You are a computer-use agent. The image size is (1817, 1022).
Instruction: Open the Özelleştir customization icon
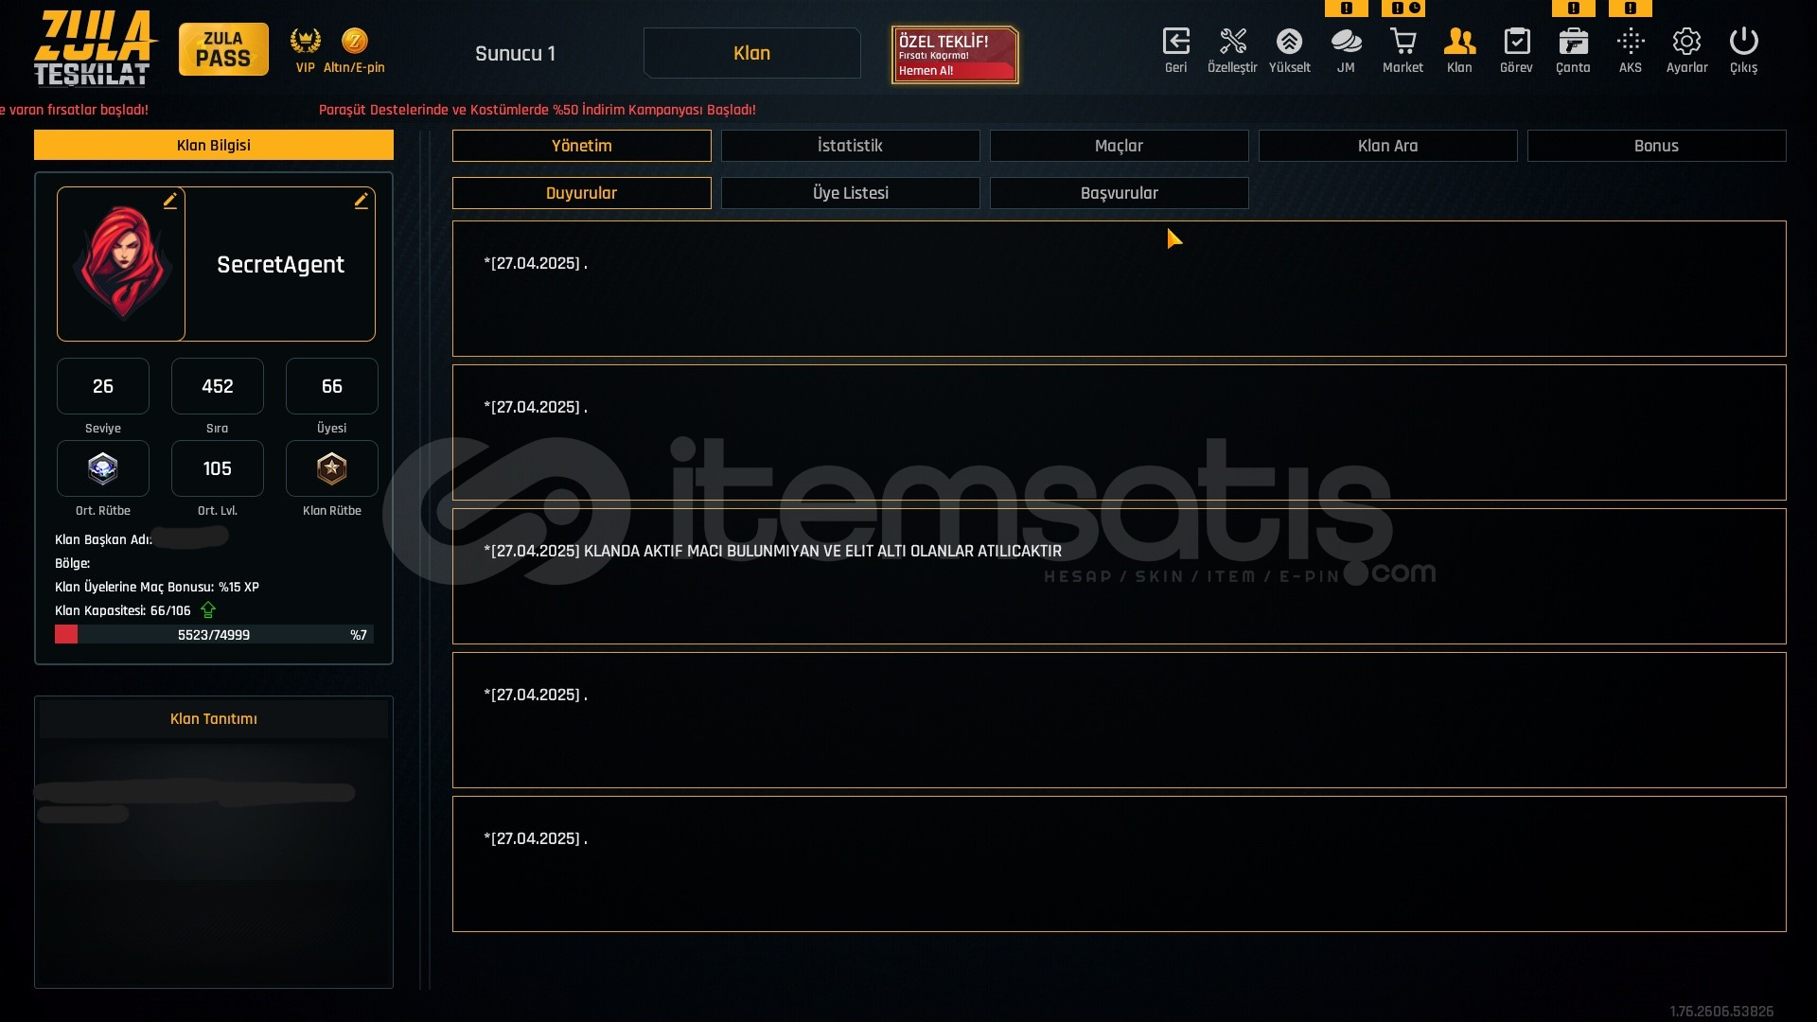coord(1232,42)
